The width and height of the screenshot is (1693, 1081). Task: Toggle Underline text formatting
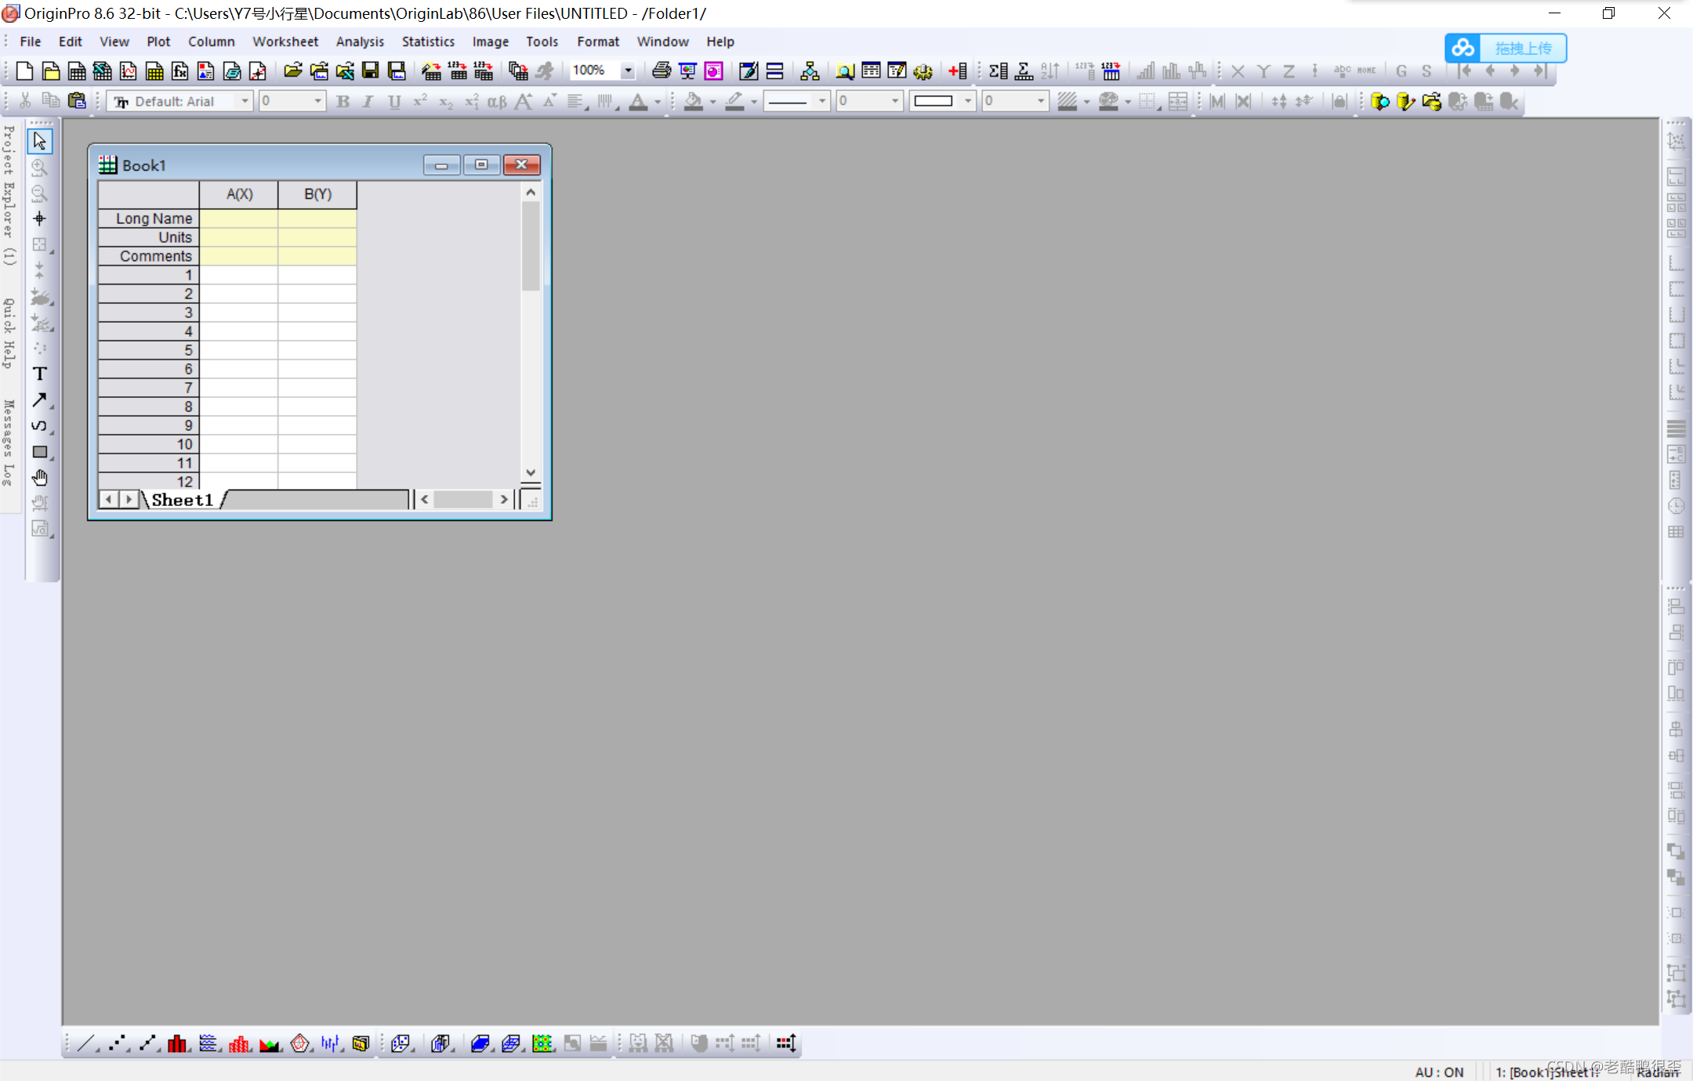(394, 101)
